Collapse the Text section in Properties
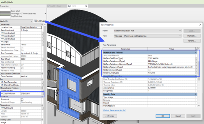204x124 pixels. click(x=42, y=79)
